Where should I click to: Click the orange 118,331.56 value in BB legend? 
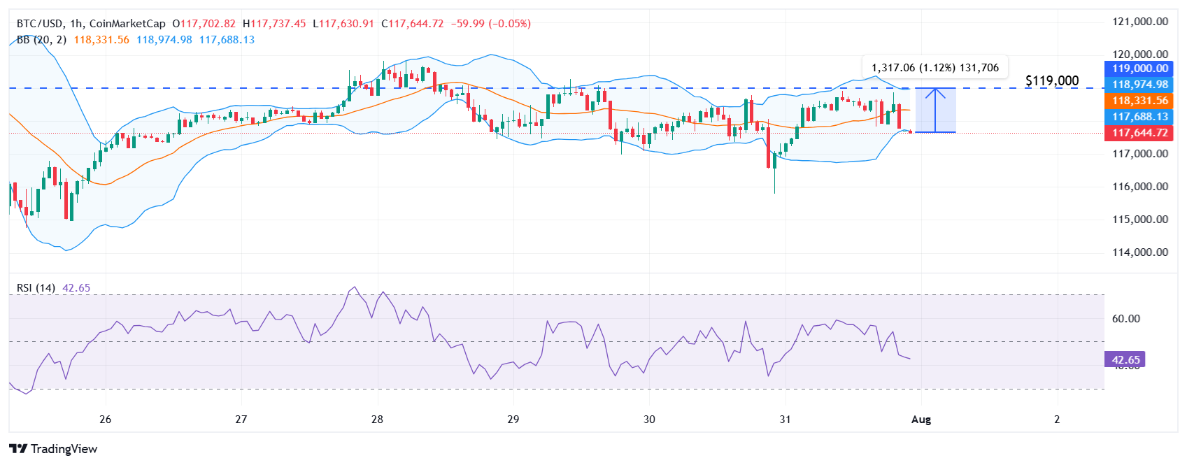tap(101, 40)
